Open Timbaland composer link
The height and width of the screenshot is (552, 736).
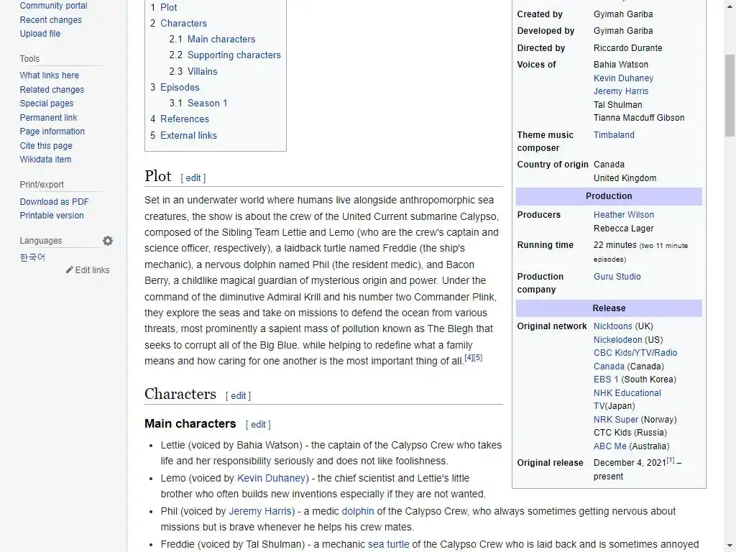[x=614, y=134]
